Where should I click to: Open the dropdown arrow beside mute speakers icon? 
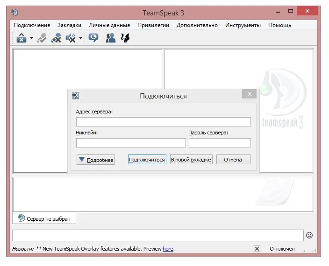80,38
